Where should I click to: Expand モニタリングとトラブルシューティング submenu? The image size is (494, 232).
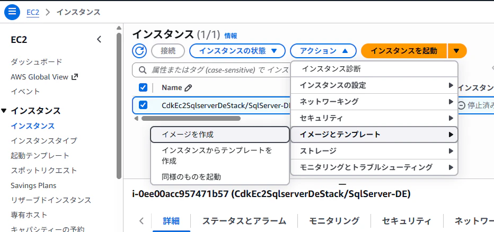[x=374, y=167]
